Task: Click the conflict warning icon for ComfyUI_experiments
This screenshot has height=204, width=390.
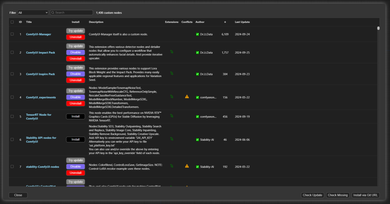Action: click(187, 97)
